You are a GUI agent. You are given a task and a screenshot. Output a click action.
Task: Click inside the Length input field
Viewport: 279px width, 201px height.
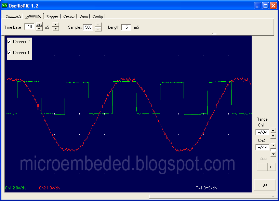coord(126,27)
